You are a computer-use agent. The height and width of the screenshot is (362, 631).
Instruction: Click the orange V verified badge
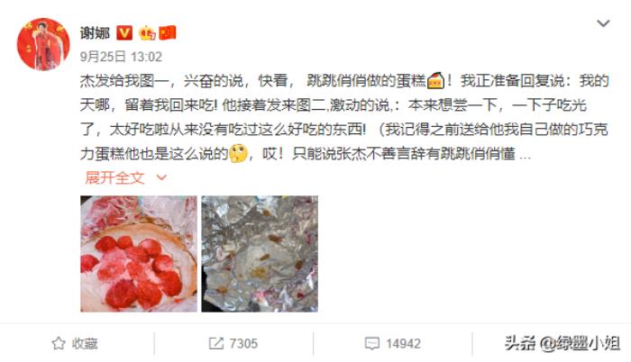pos(124,32)
